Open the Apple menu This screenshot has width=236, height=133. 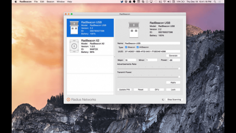point(16,2)
